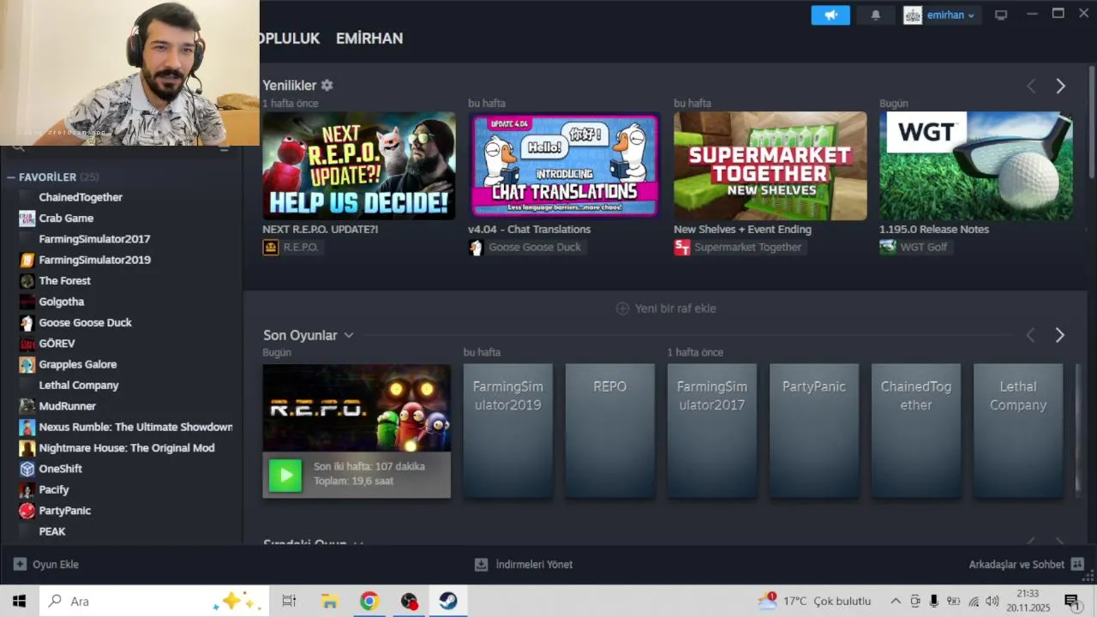Click the Nightmare House sidebar icon
Image resolution: width=1097 pixels, height=617 pixels.
[x=27, y=448]
